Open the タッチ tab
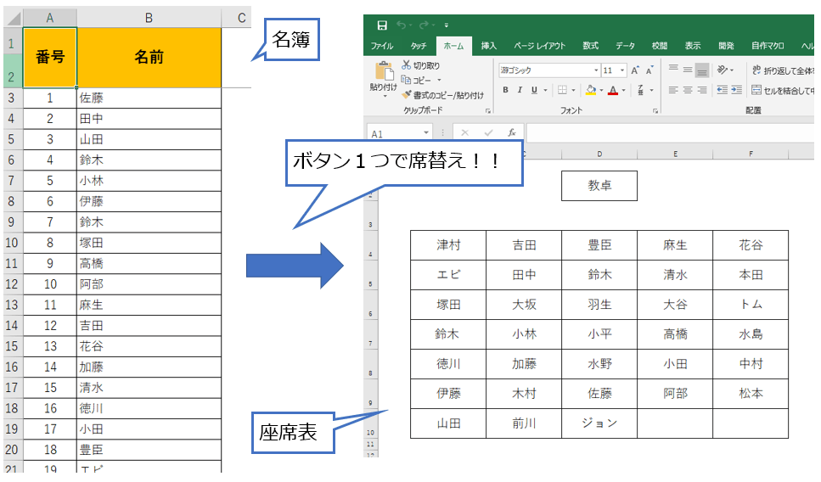Screen dimensions: 821x482 coord(419,46)
